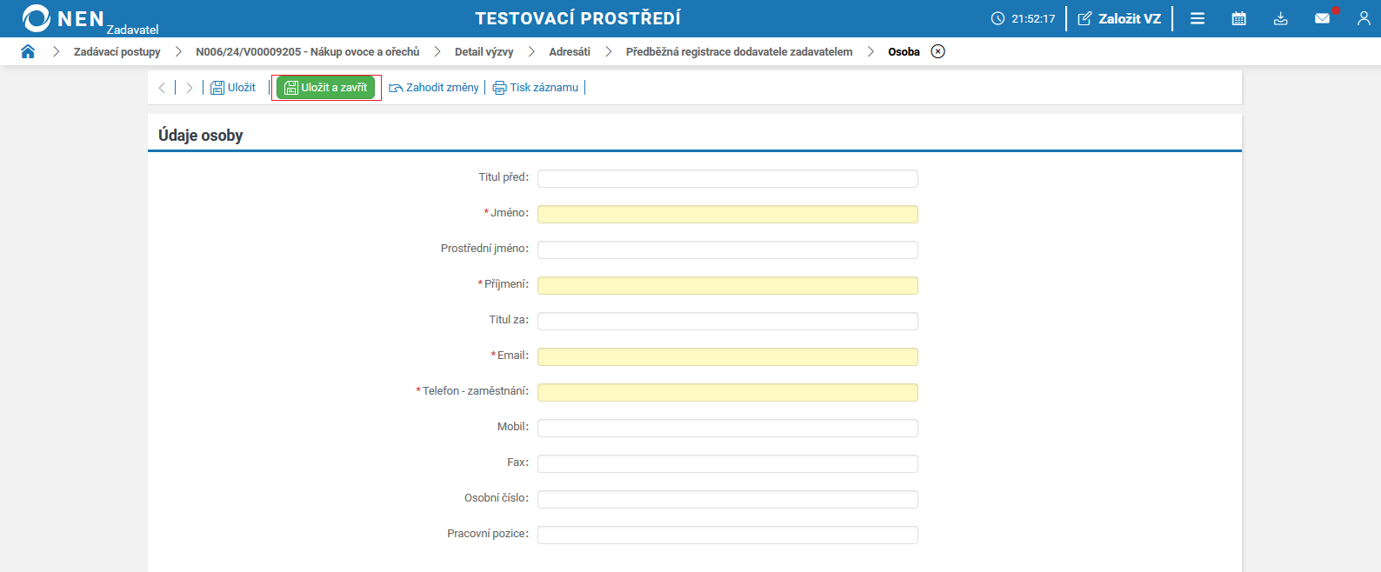The image size is (1381, 572).
Task: Click the printer icon next to Tisk záznamu
Action: click(x=497, y=87)
